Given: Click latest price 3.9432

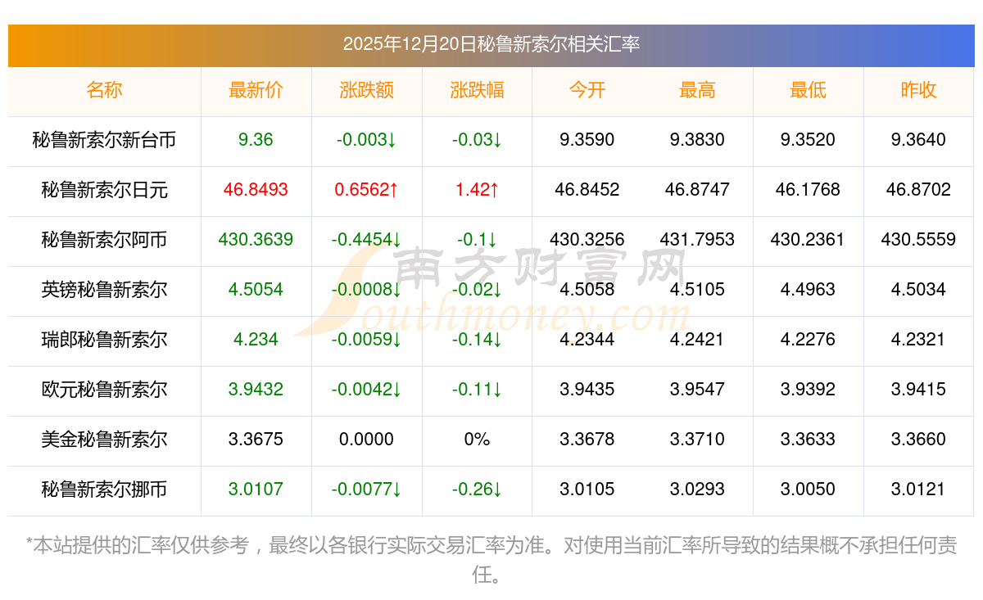Looking at the screenshot, I should [x=256, y=390].
